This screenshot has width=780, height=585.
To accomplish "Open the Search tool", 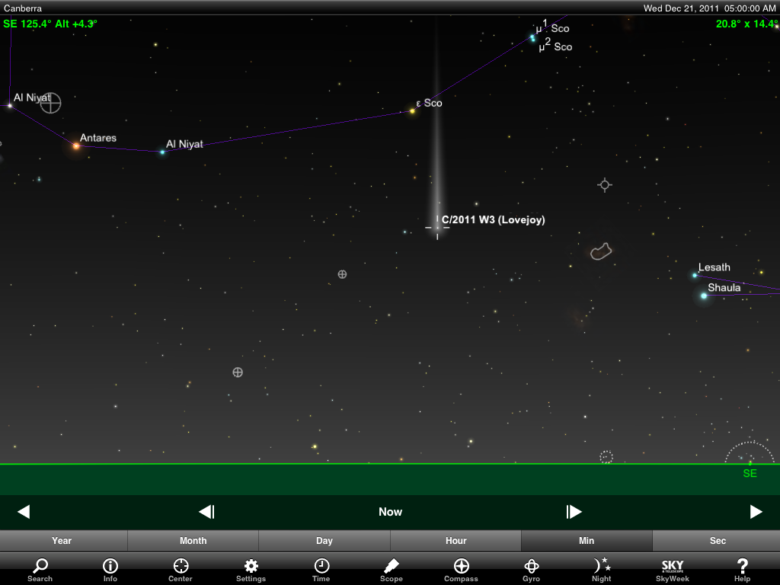I will click(40, 570).
